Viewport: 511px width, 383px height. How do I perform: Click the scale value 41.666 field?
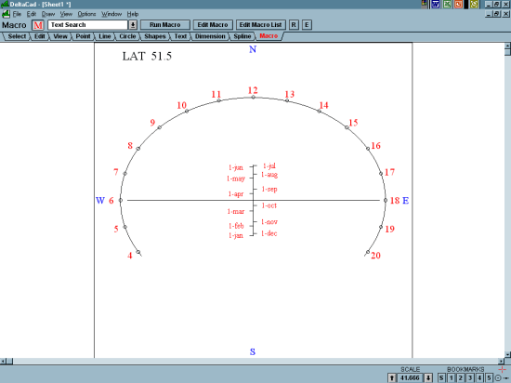tap(411, 377)
